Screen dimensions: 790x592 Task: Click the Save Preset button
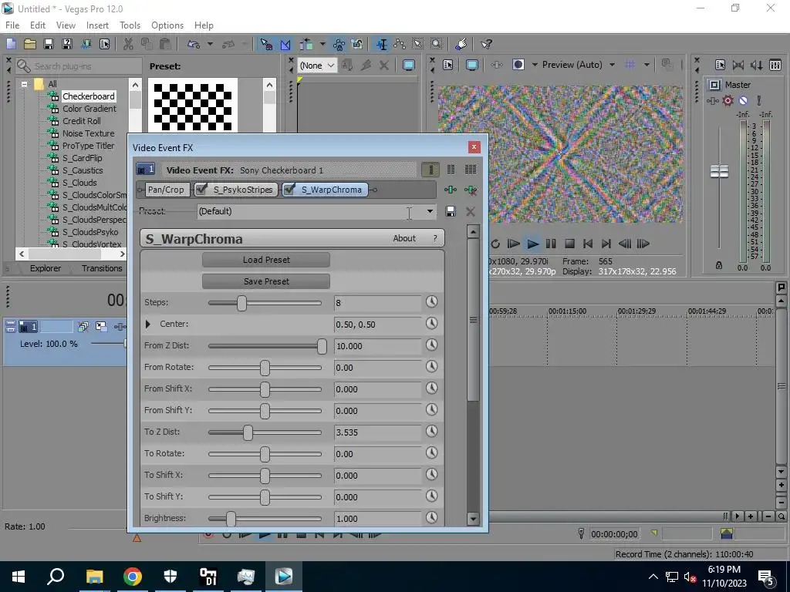(266, 281)
